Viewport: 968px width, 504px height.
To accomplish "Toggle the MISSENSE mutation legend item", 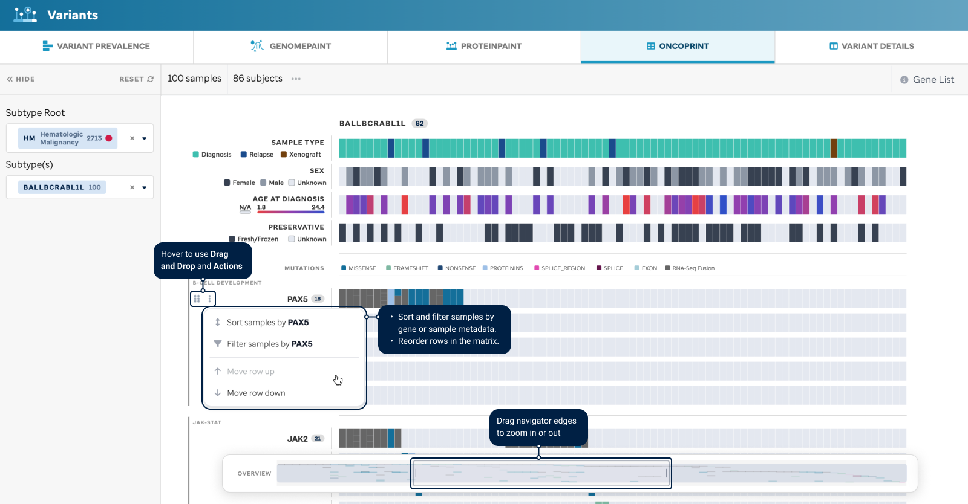I will tap(359, 268).
